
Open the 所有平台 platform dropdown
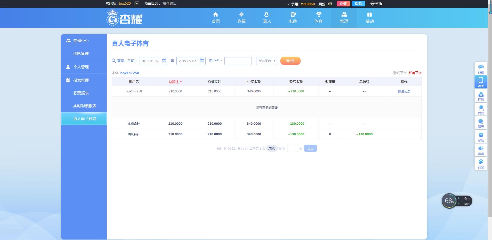tap(267, 61)
